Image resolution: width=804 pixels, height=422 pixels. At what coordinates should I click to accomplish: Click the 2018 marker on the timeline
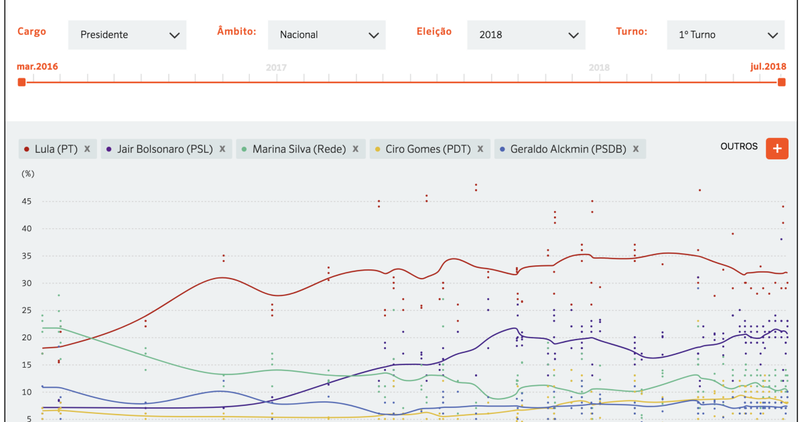599,68
